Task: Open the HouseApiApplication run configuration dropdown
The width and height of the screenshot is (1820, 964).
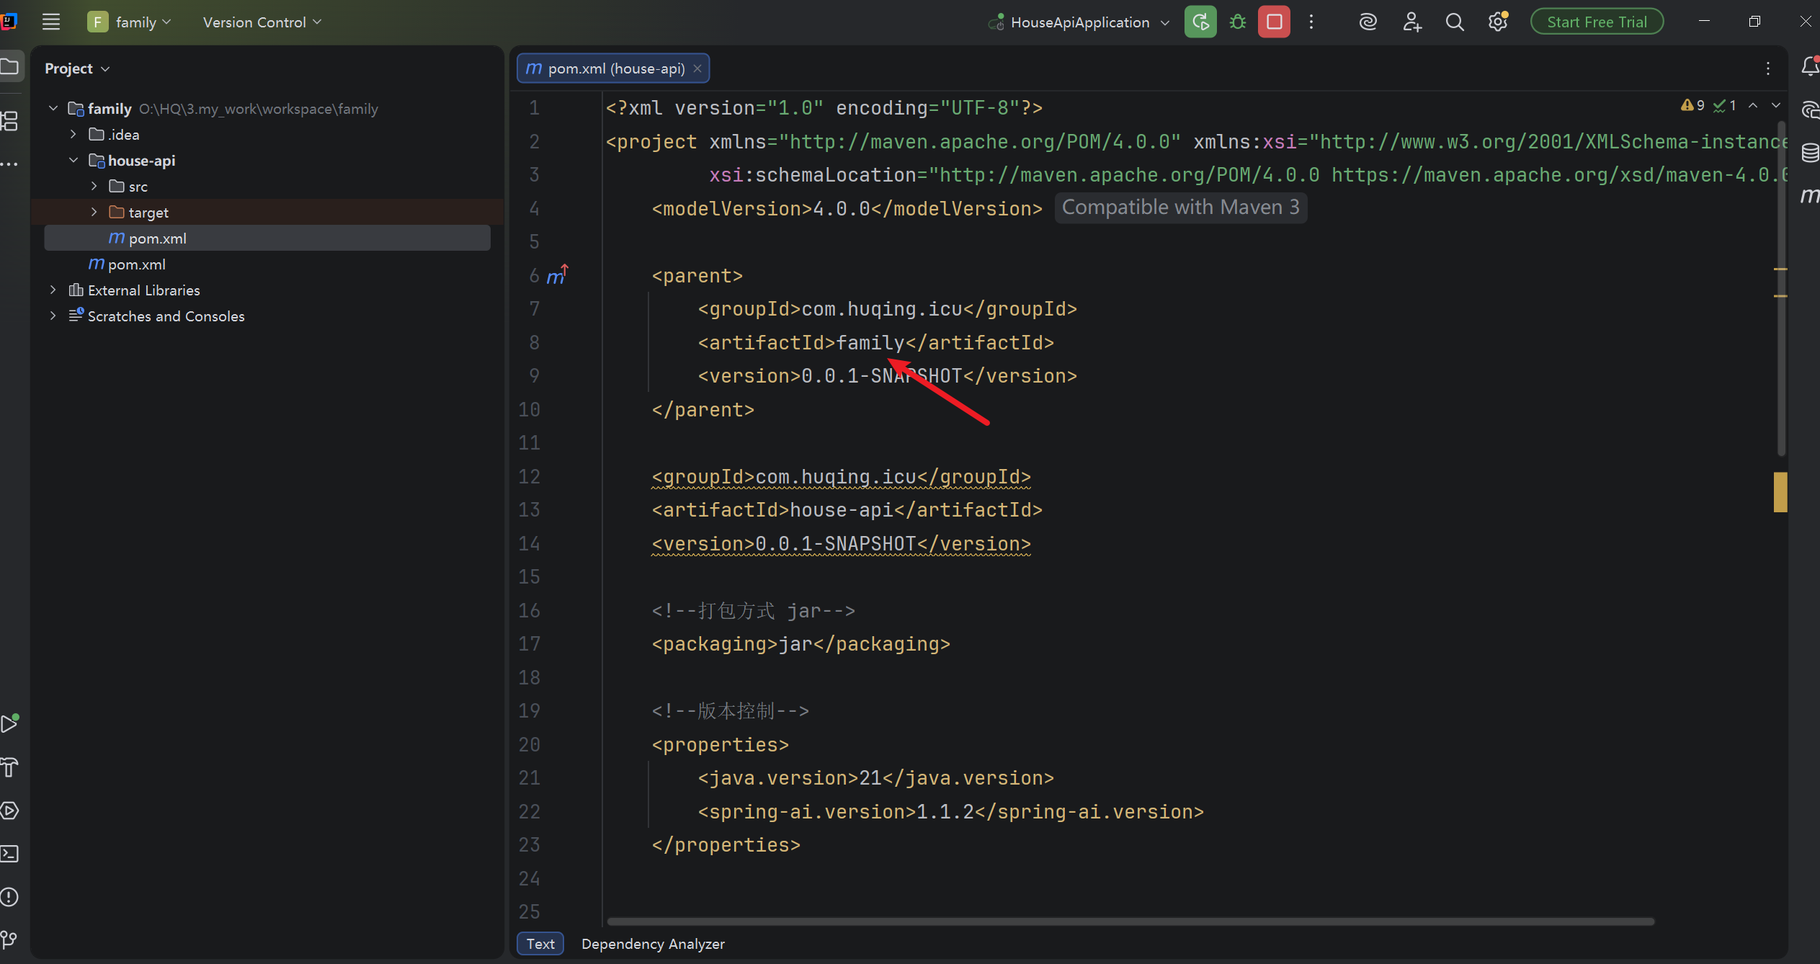Action: [x=1079, y=22]
